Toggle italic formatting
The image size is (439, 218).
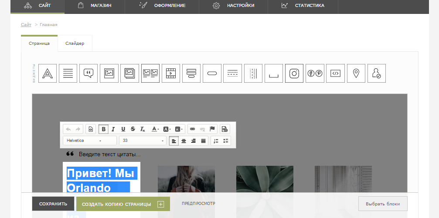pyautogui.click(x=113, y=129)
